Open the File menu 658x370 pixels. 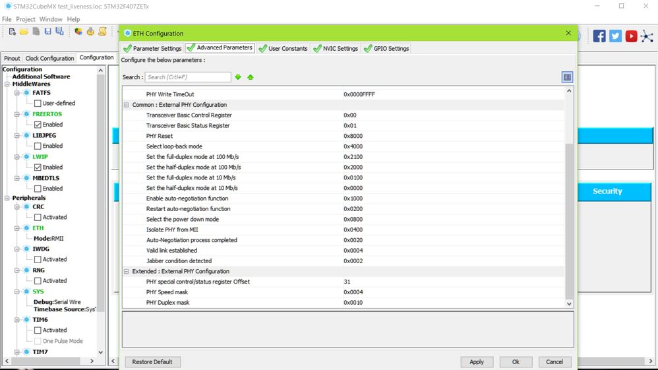tap(7, 19)
